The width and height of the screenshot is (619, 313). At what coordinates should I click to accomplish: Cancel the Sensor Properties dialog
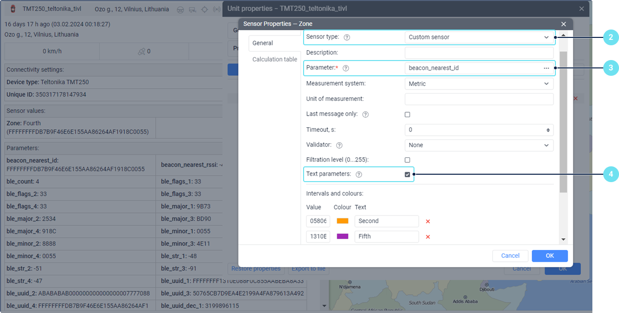click(x=510, y=256)
